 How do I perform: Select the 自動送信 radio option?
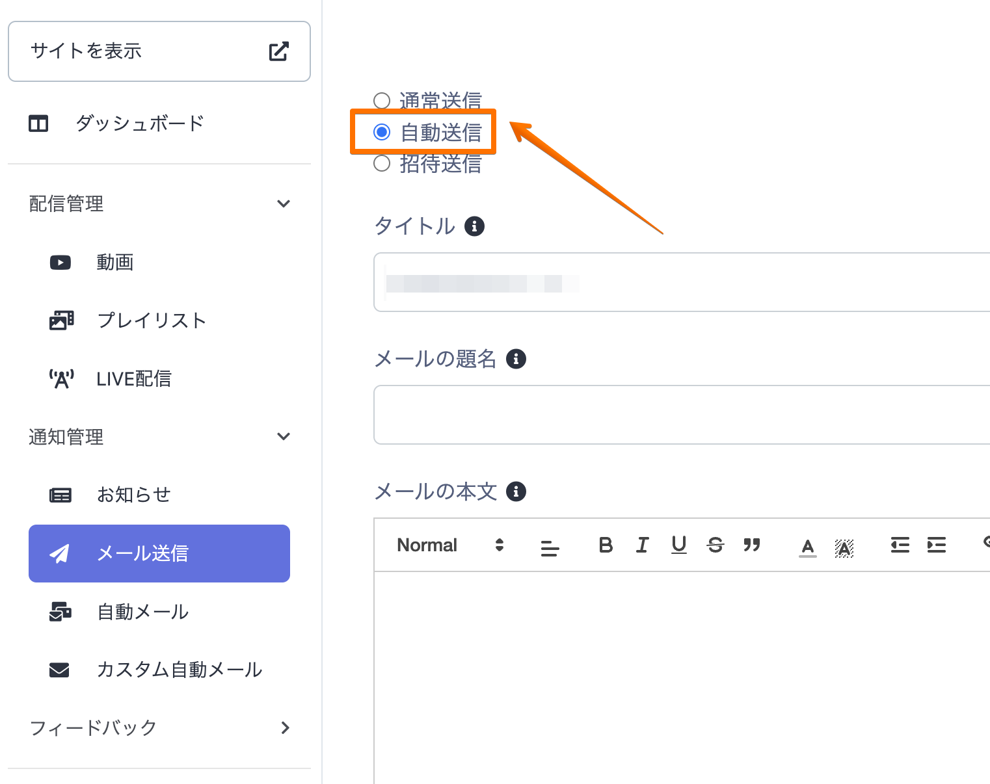(382, 132)
